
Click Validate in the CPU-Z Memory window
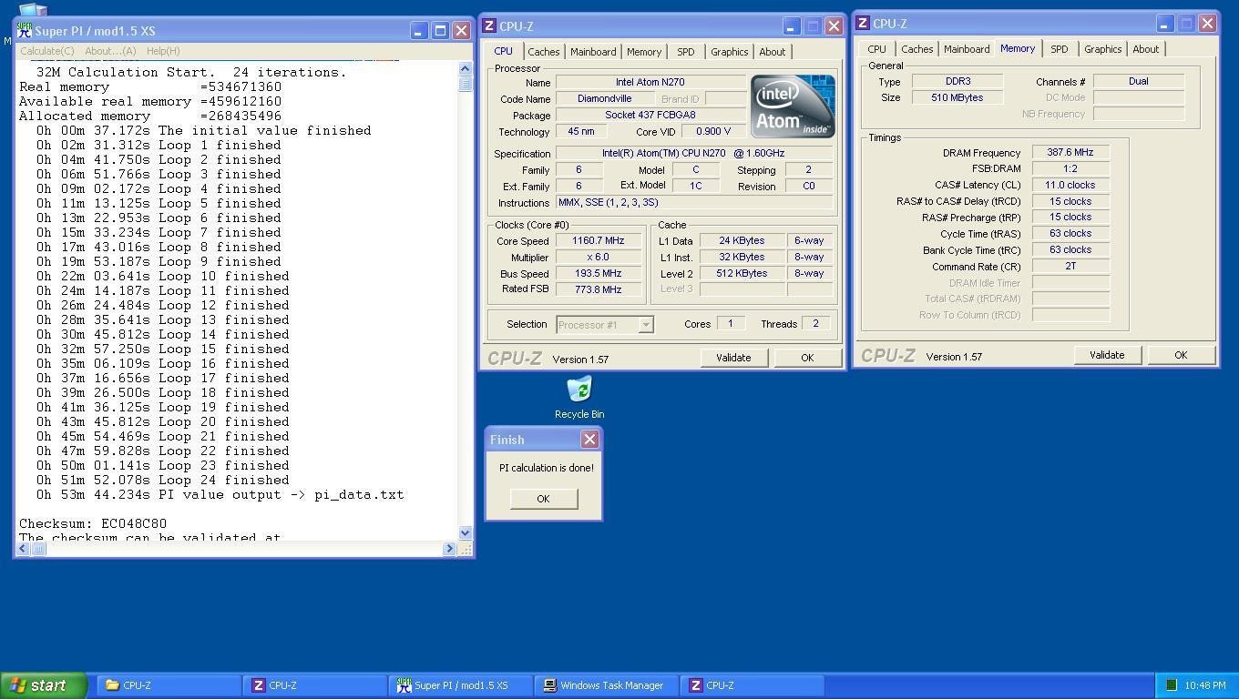tap(1107, 355)
